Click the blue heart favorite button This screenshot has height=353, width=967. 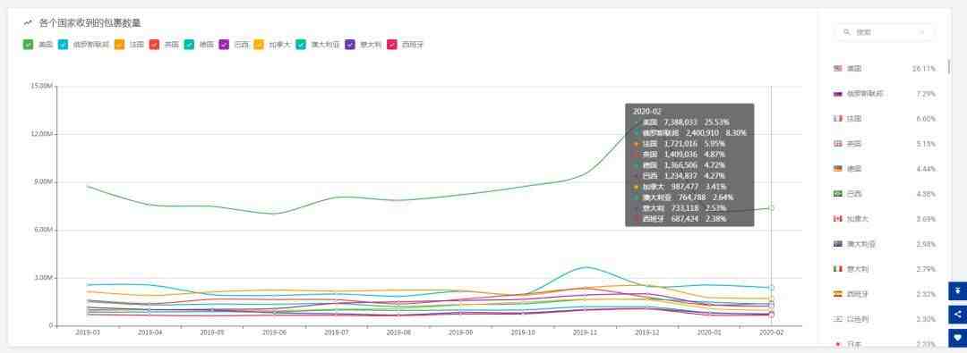click(957, 338)
